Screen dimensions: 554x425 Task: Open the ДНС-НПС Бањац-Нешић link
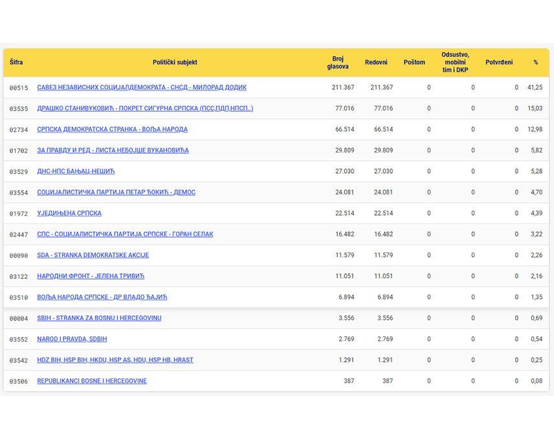coord(76,171)
